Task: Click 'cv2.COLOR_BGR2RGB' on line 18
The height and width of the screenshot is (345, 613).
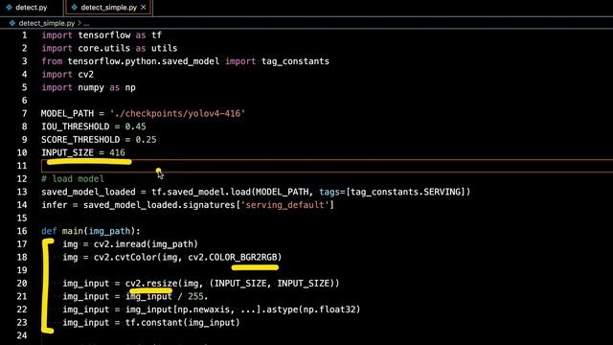Action: point(233,257)
